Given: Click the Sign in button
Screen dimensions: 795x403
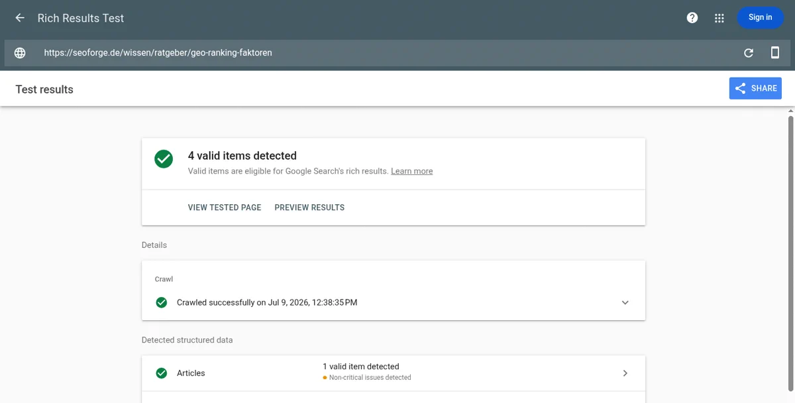Looking at the screenshot, I should coord(761,18).
